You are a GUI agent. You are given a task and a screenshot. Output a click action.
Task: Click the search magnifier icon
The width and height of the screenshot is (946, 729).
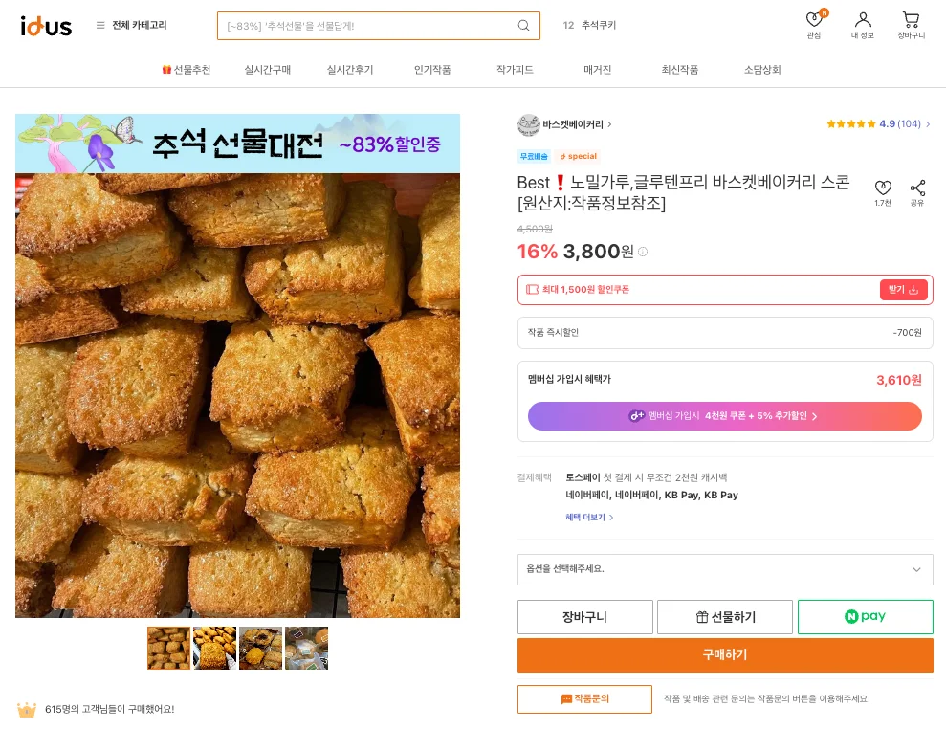click(523, 26)
